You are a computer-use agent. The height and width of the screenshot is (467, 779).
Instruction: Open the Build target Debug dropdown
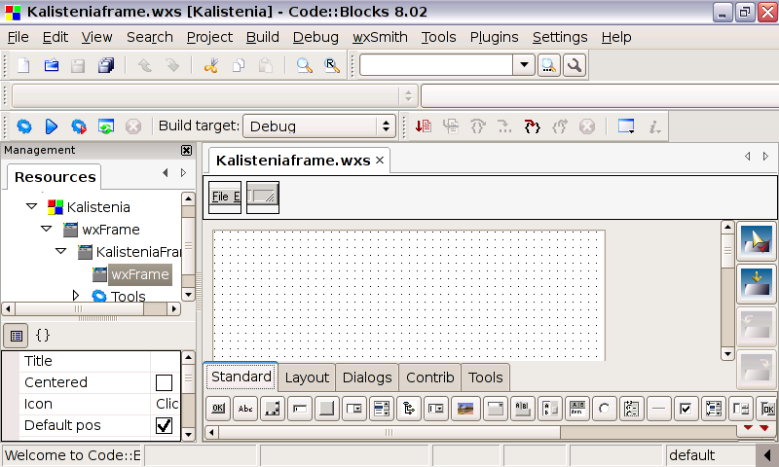pyautogui.click(x=319, y=126)
